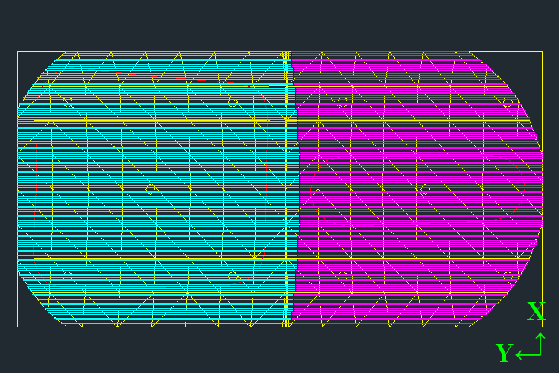This screenshot has height=373, width=559.
Task: Click the green Y axis label
Action: (x=504, y=352)
